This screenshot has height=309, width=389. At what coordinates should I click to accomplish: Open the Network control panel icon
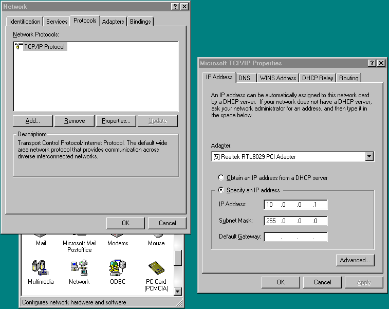[x=79, y=268]
